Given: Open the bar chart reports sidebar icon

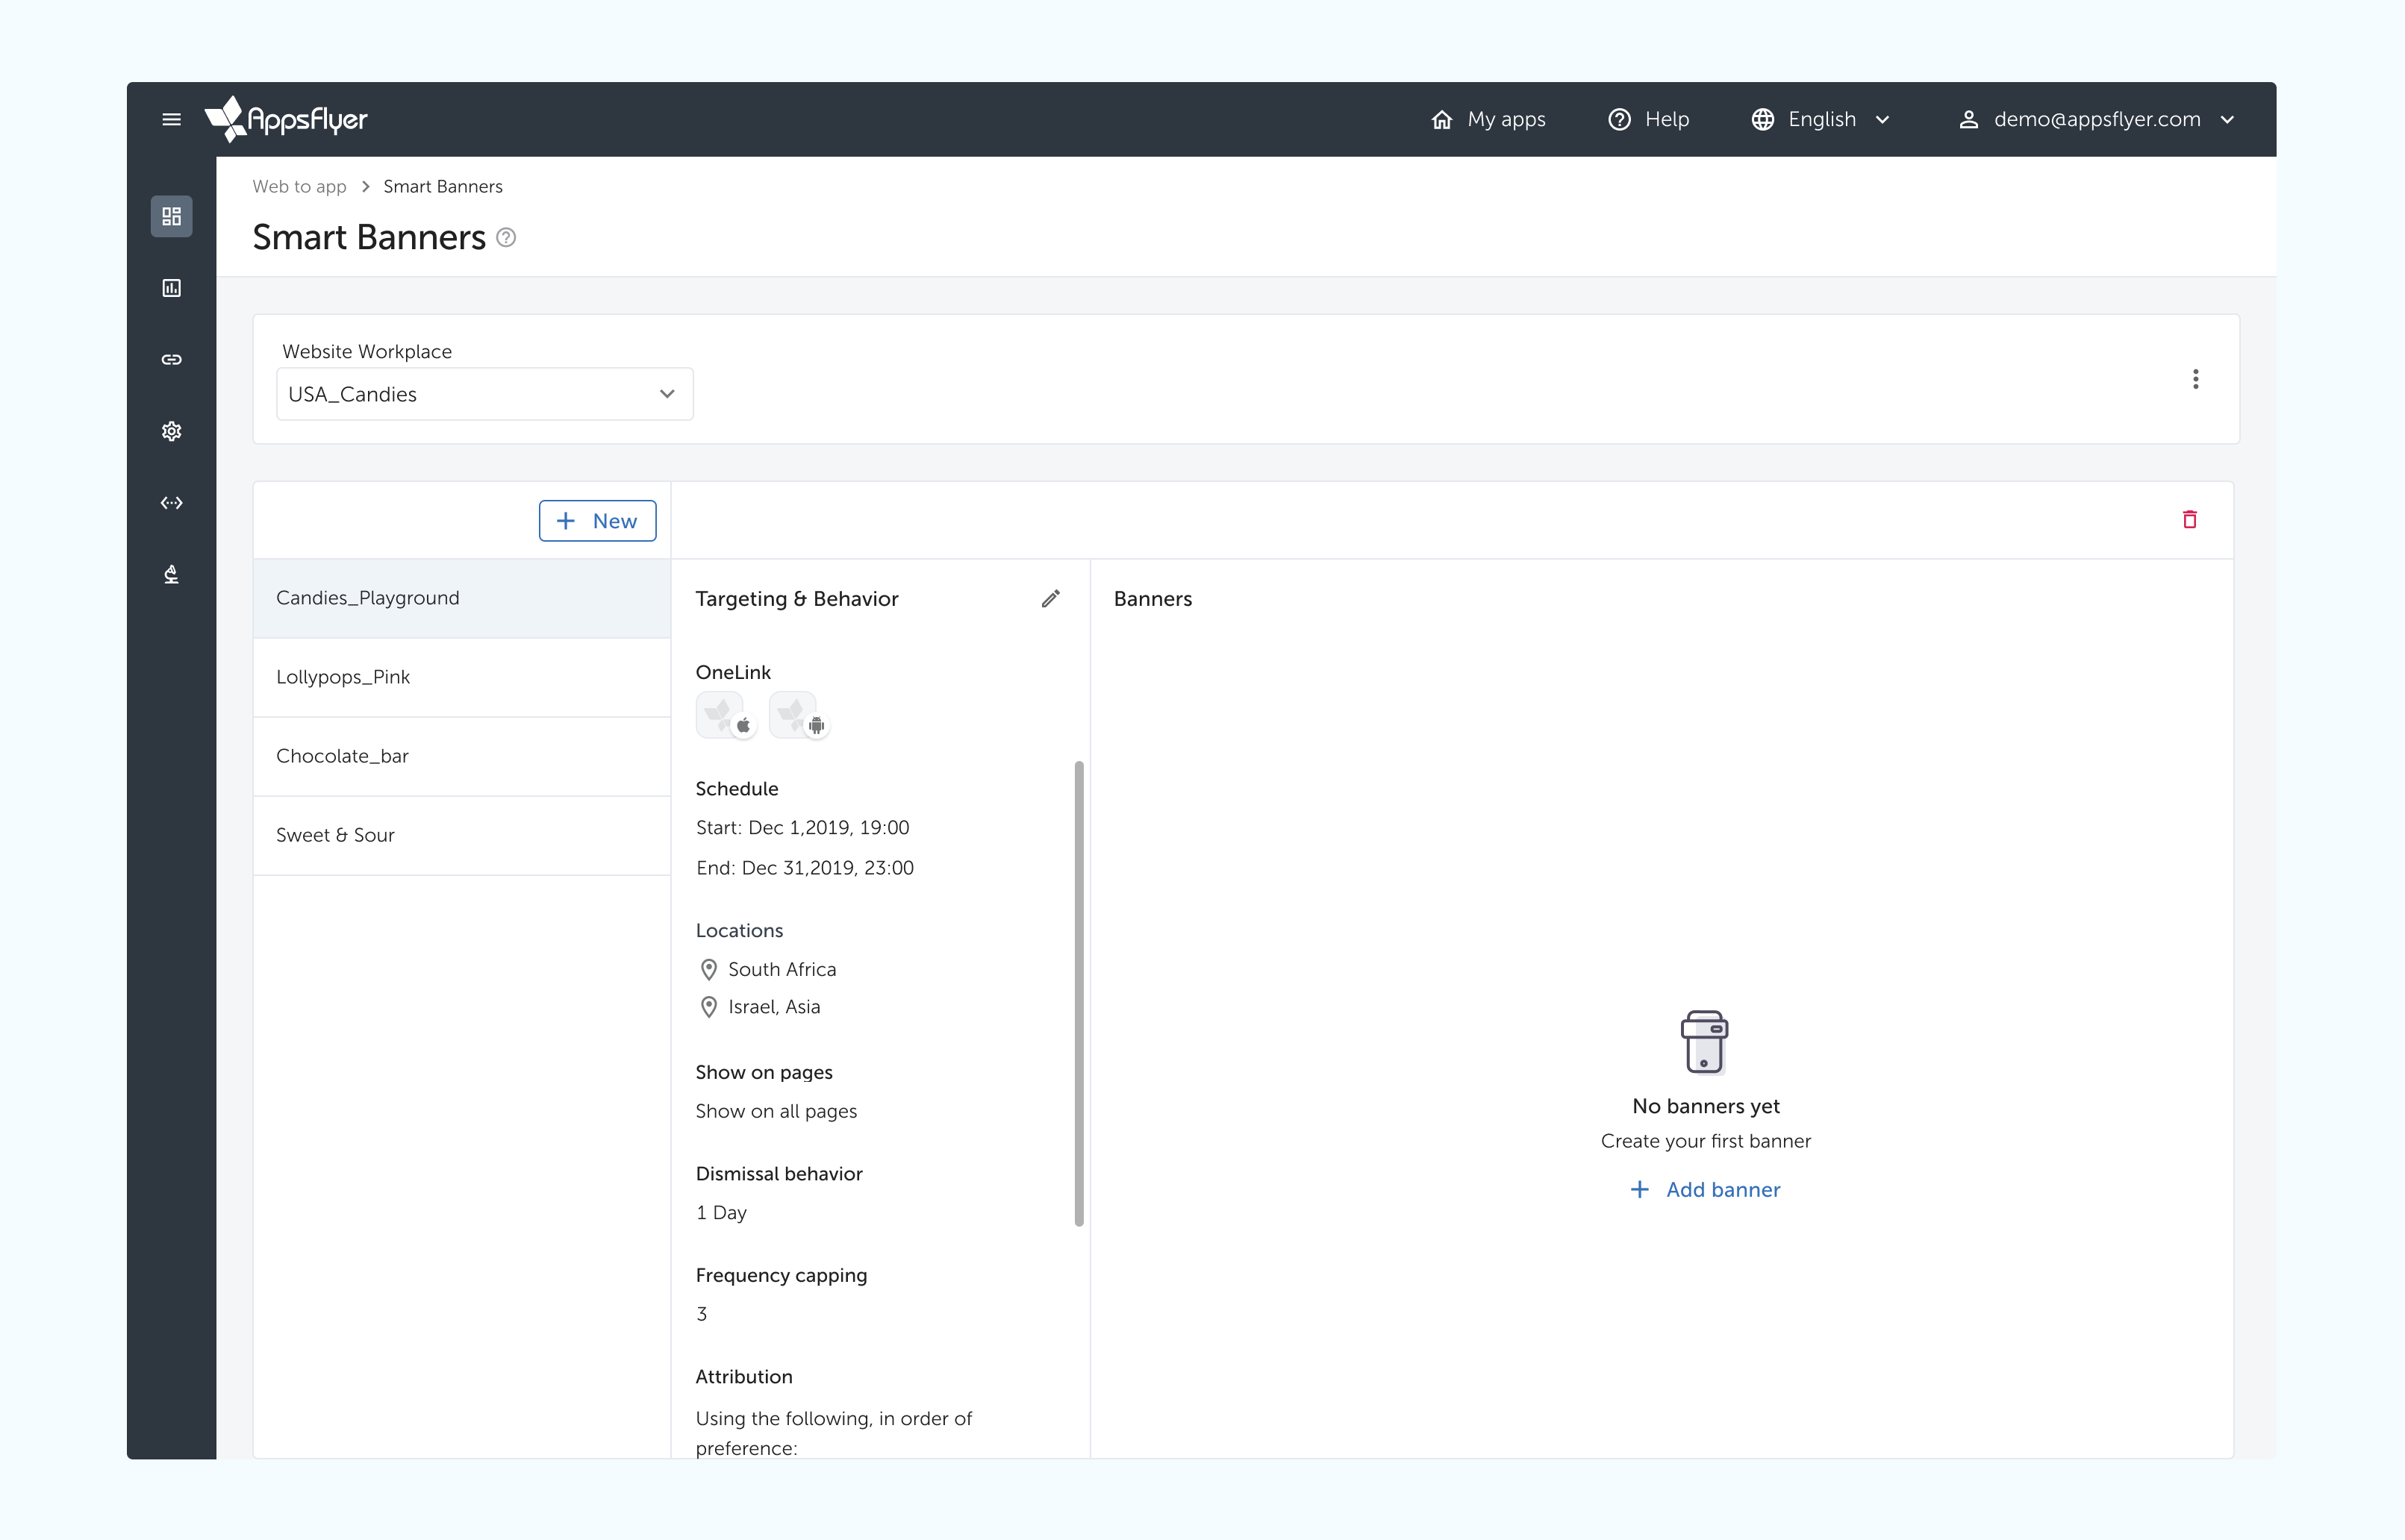Looking at the screenshot, I should pos(171,288).
